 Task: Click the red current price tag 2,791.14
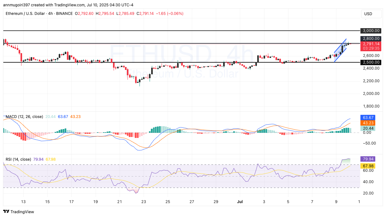[x=371, y=46]
